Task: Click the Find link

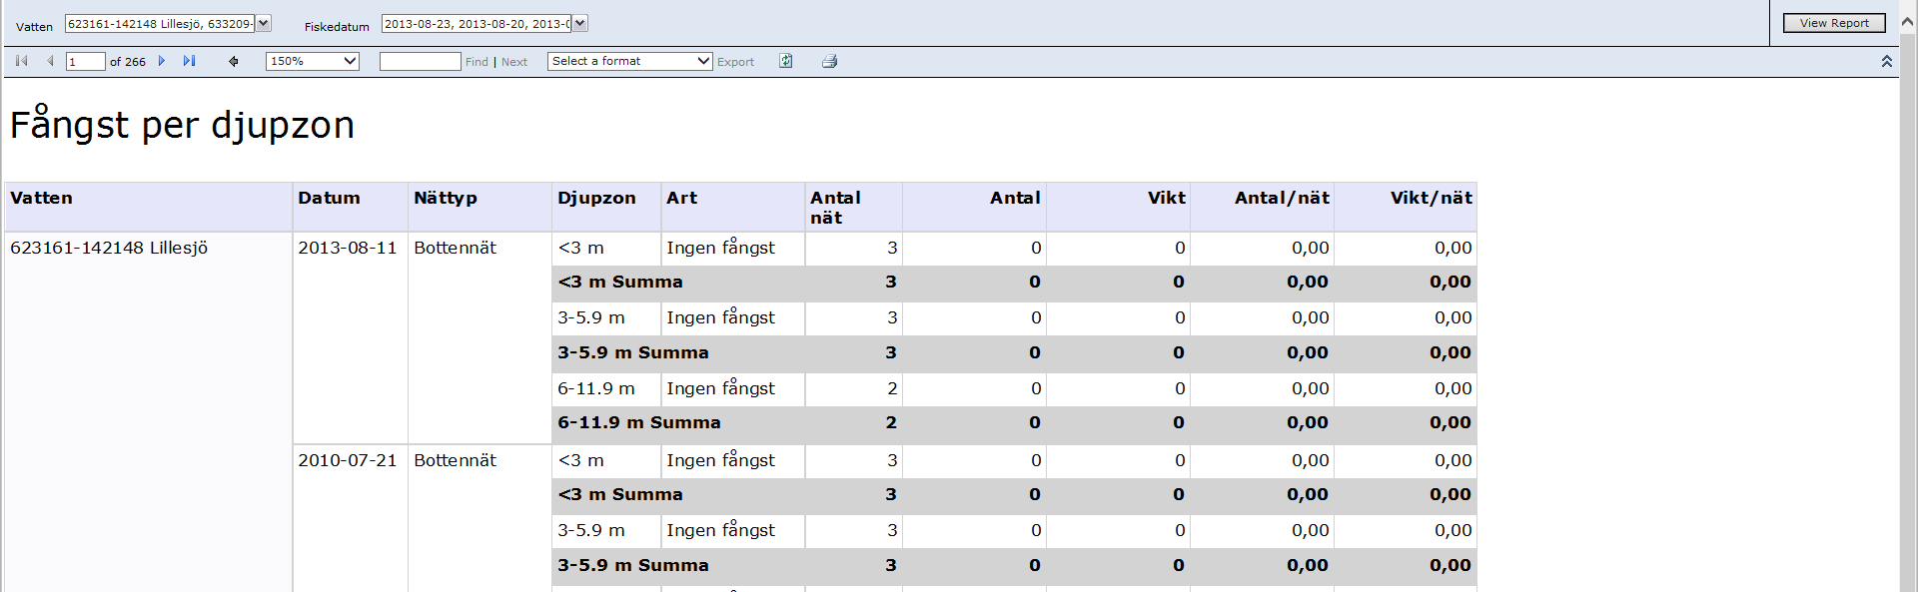Action: tap(477, 62)
